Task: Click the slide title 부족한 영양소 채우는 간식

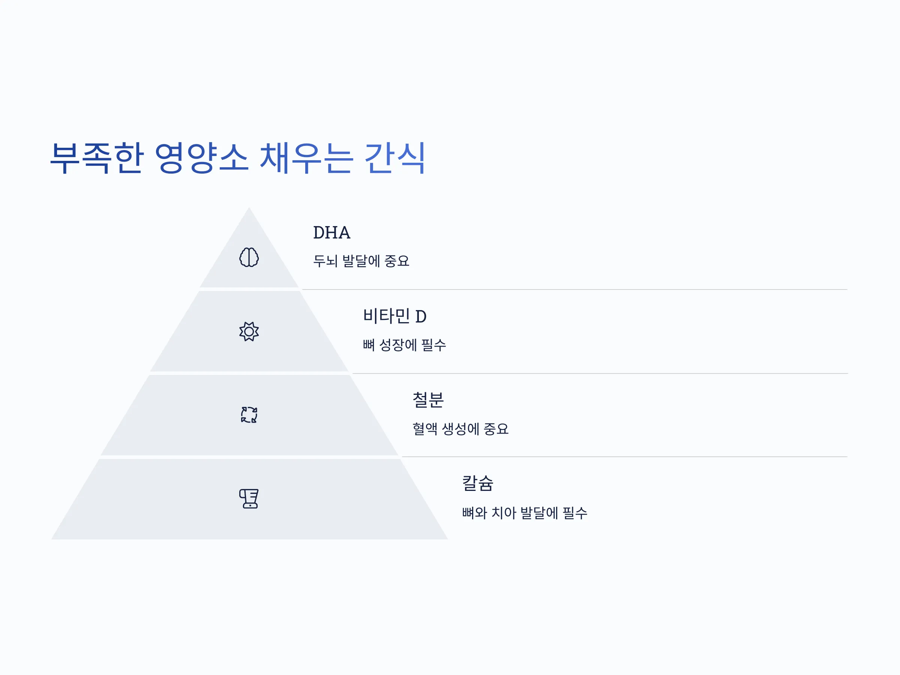Action: click(x=238, y=158)
